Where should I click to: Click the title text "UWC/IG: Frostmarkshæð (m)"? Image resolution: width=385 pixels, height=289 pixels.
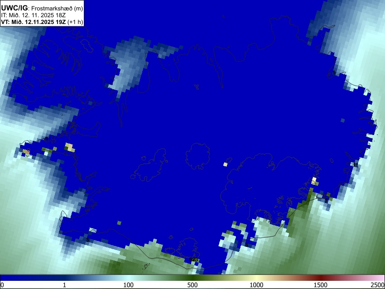click(42, 8)
